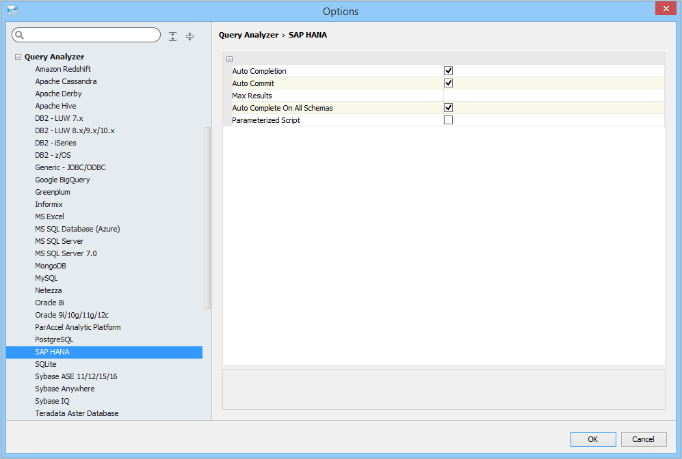Click the Auto Completion property label

(259, 71)
